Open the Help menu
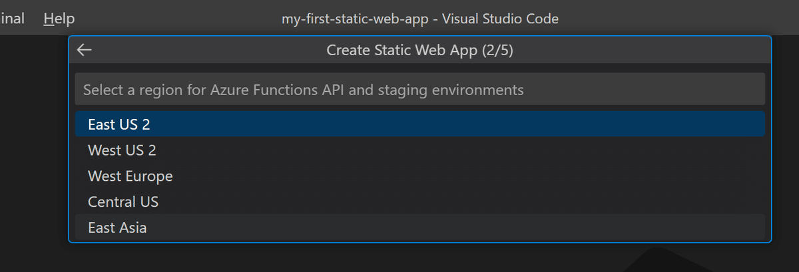The width and height of the screenshot is (799, 272). 59,19
